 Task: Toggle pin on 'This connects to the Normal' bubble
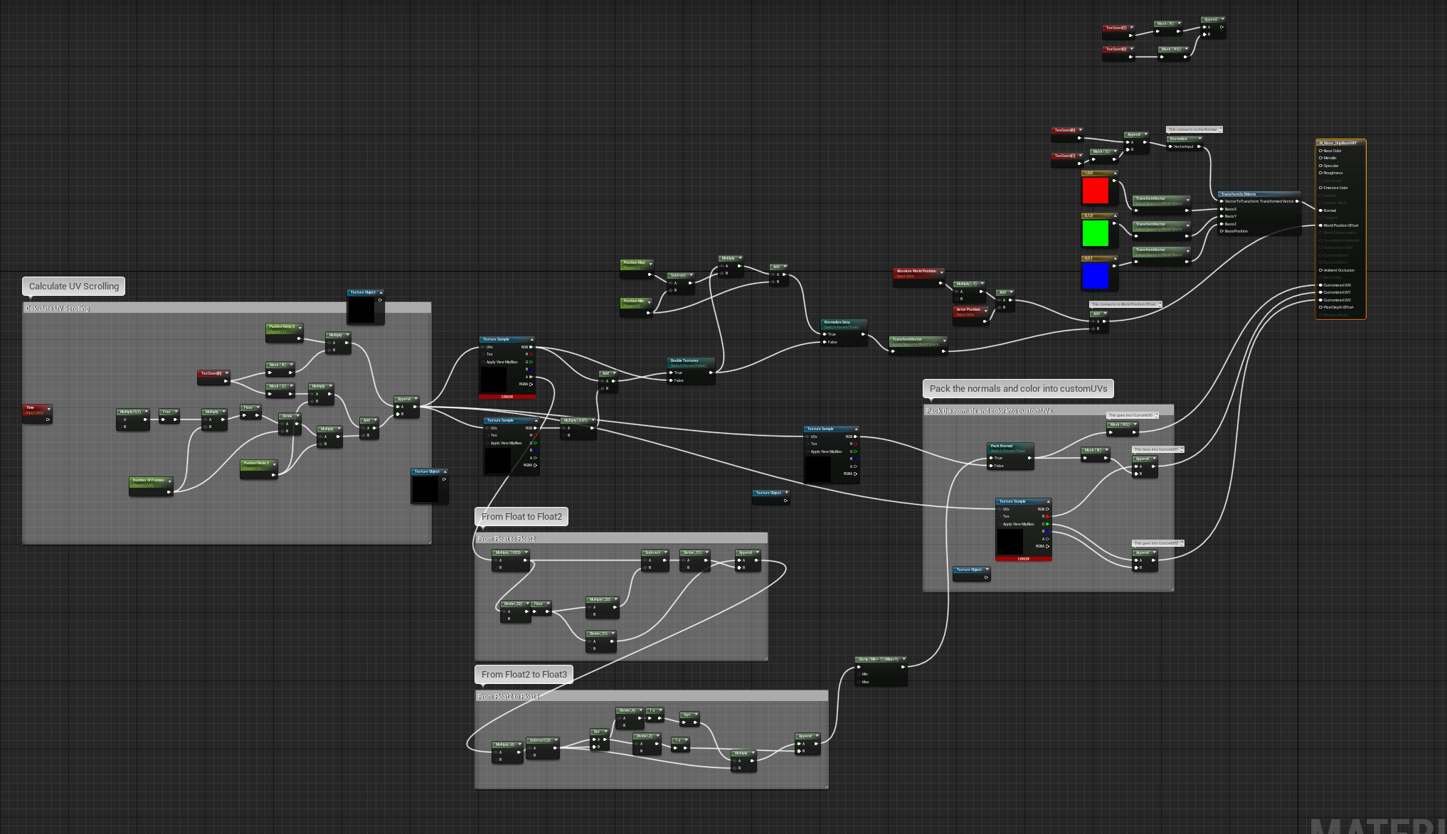pyautogui.click(x=1220, y=129)
